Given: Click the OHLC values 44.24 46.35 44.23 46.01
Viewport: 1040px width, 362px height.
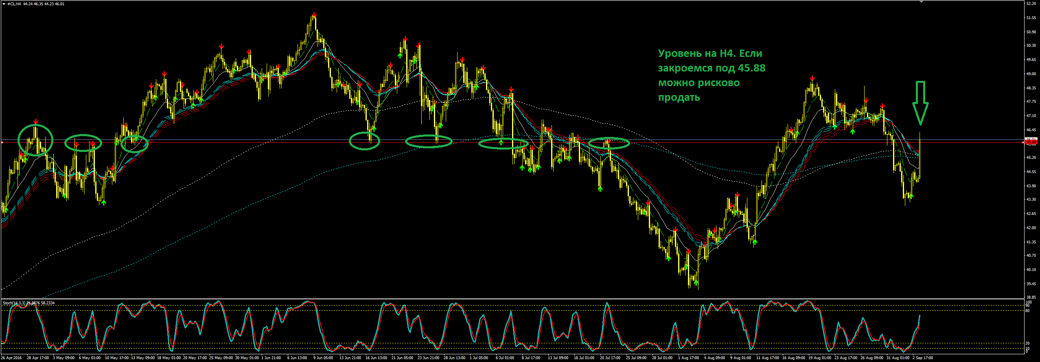Looking at the screenshot, I should tap(44, 4).
